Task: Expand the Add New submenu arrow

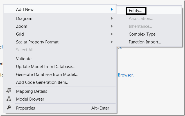Action: pyautogui.click(x=112, y=9)
